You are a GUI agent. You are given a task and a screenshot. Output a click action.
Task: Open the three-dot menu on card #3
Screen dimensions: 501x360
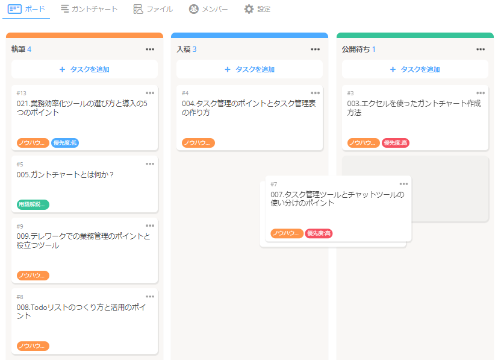pos(481,93)
